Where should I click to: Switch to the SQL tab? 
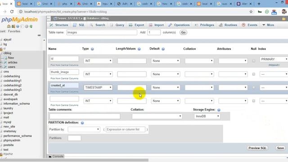click(79, 25)
